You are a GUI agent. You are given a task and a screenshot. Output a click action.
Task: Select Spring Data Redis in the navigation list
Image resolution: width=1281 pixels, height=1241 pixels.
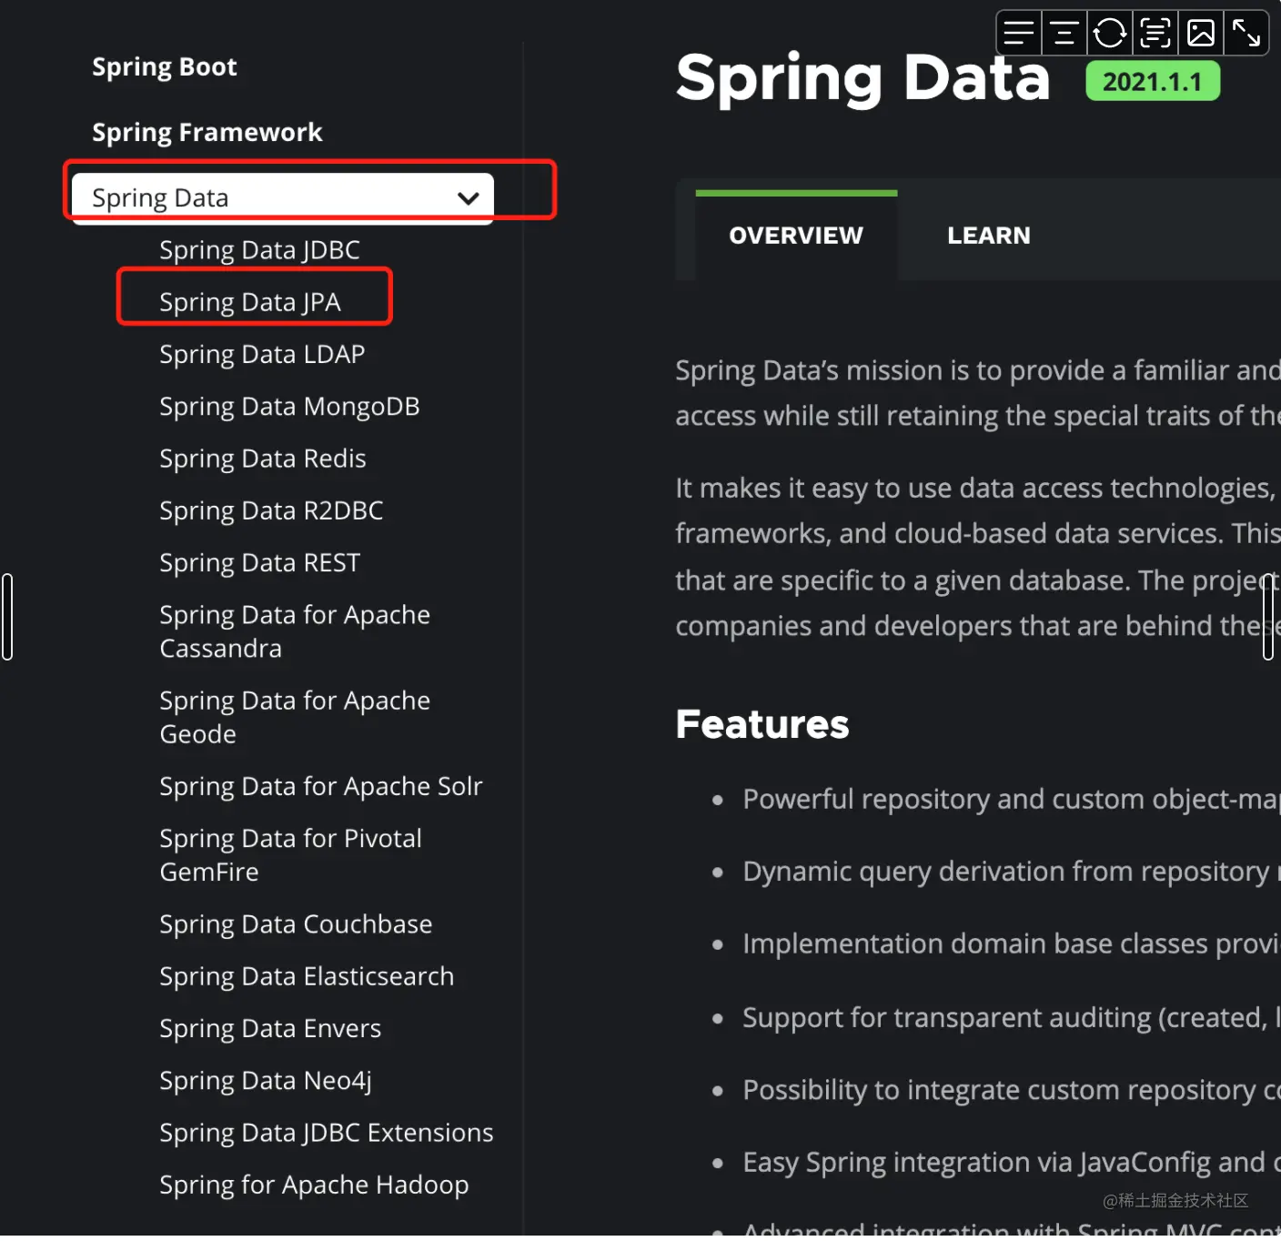(262, 458)
